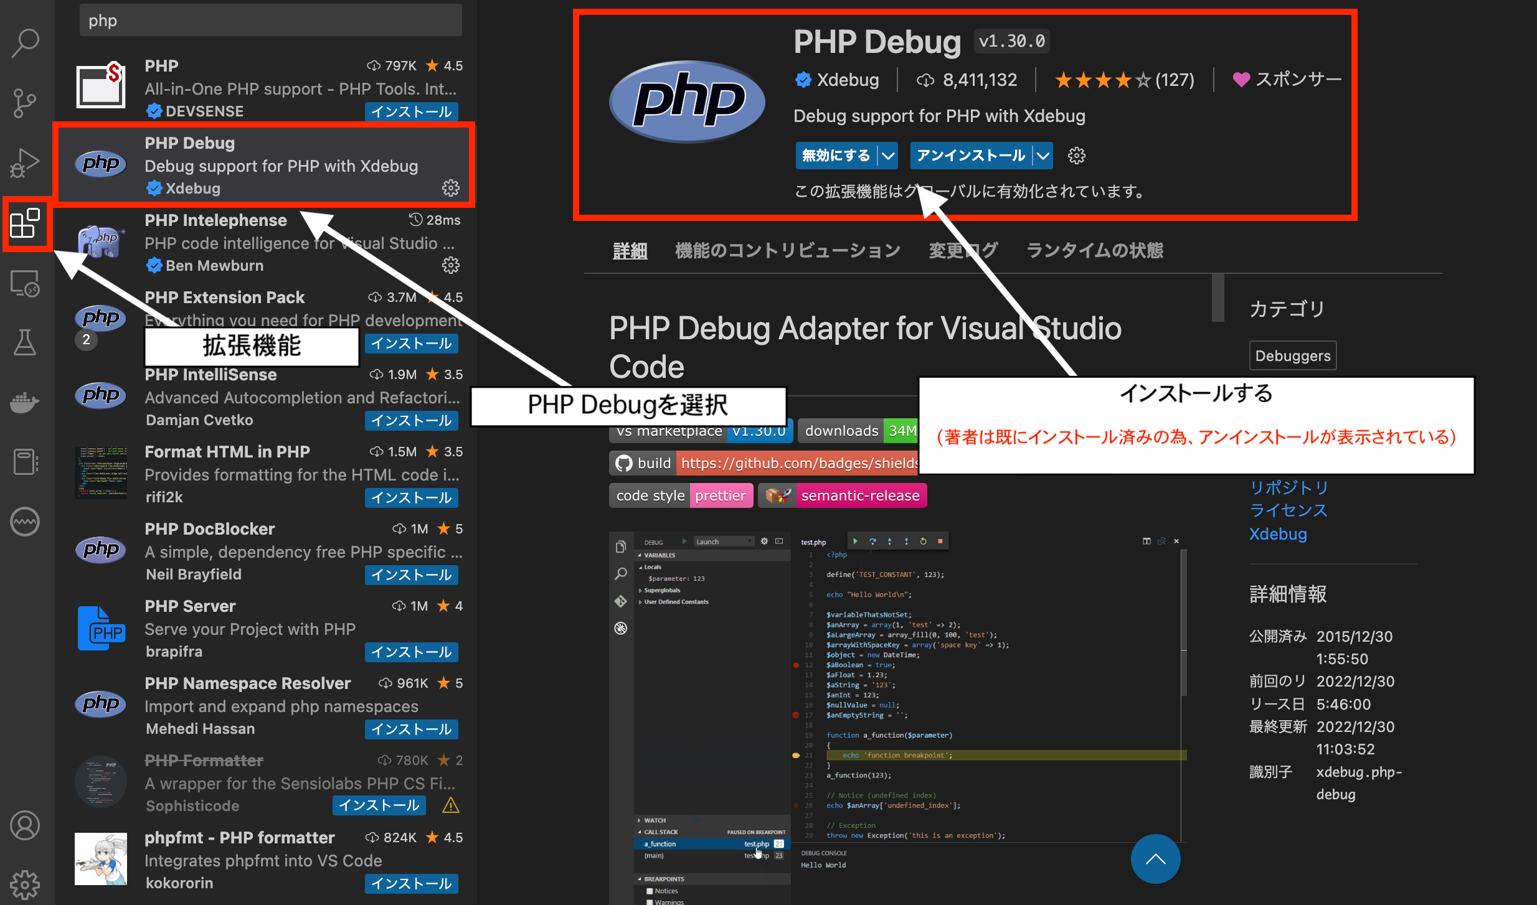Screen dimensions: 1537x905
Task: Open the Run and Debug view
Action: coord(25,162)
